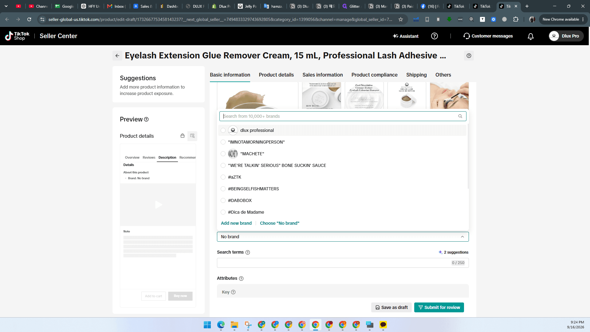Bookmark this page with star icon
The height and width of the screenshot is (332, 590).
(x=401, y=19)
